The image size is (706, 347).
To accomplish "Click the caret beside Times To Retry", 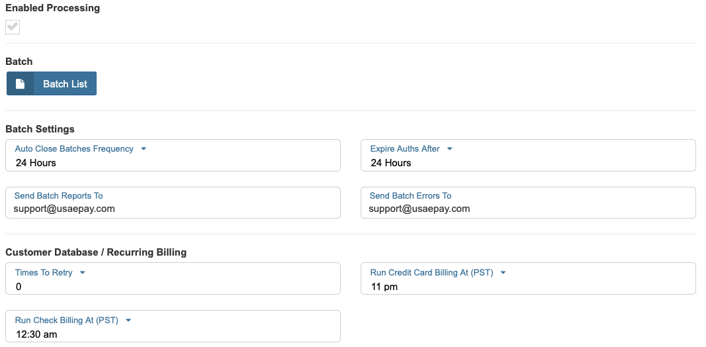I will pyautogui.click(x=83, y=273).
